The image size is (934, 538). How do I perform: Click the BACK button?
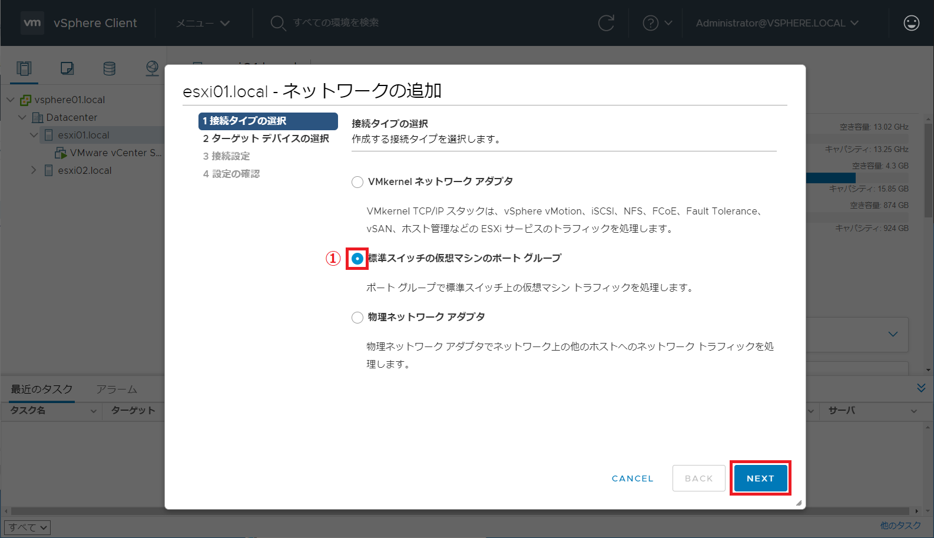(699, 478)
